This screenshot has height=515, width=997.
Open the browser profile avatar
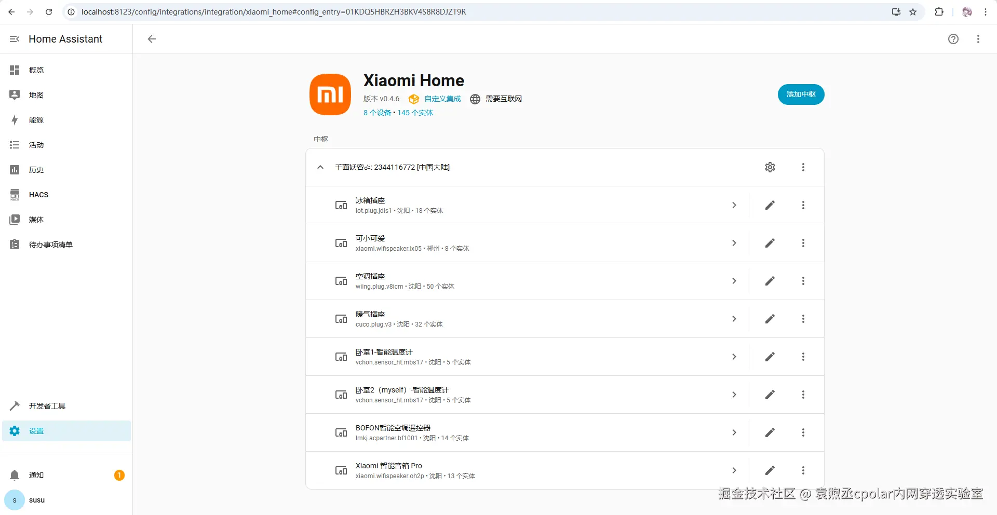click(967, 12)
